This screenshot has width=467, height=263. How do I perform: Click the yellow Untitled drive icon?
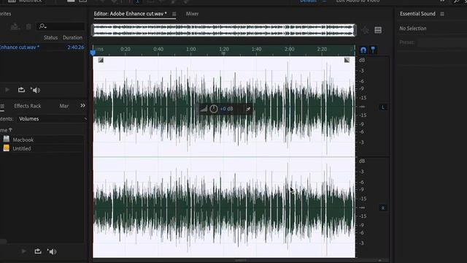7,148
